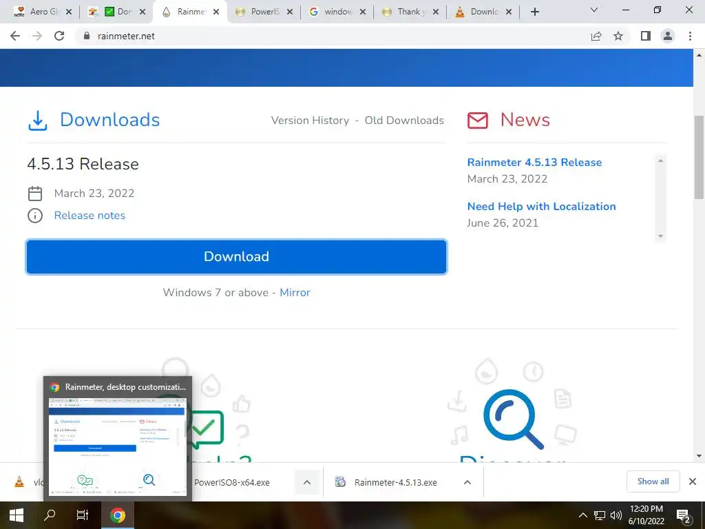Click the calendar icon beside March 23, 2022
Viewport: 705px width, 529px height.
pyautogui.click(x=35, y=194)
